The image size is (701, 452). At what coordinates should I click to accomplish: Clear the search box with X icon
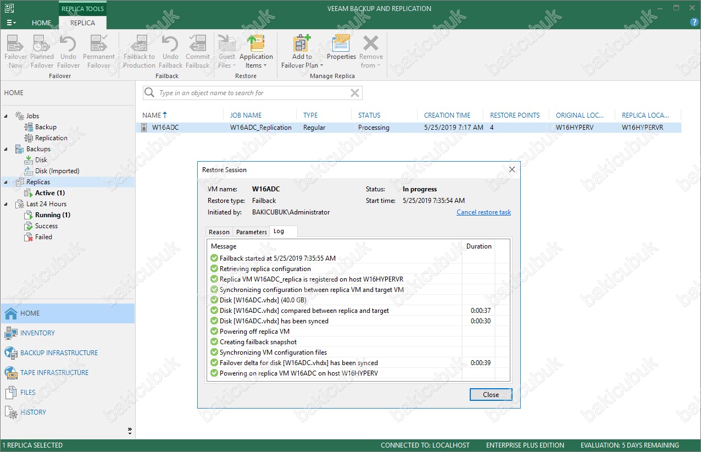(355, 93)
